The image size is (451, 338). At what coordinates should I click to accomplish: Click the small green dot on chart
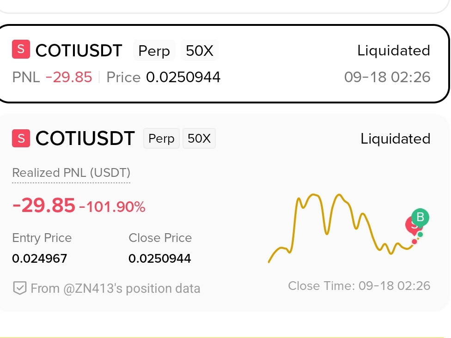(420, 235)
